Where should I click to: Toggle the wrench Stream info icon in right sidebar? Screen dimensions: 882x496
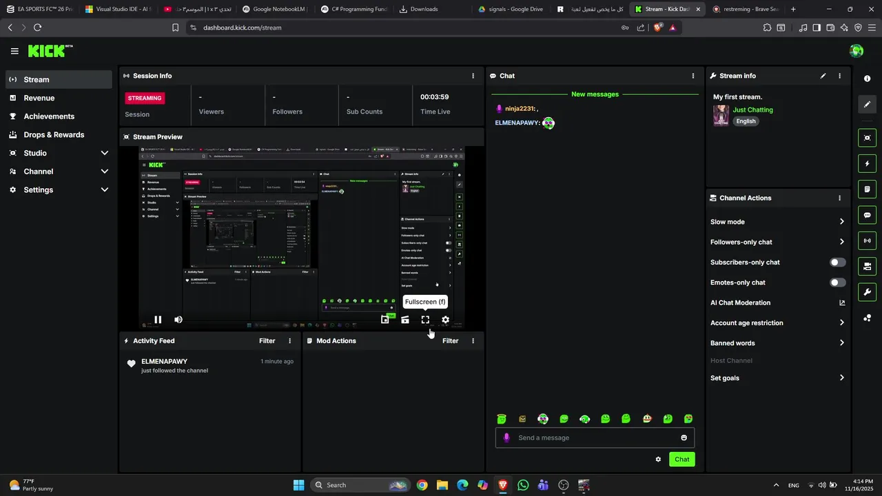pos(868,292)
